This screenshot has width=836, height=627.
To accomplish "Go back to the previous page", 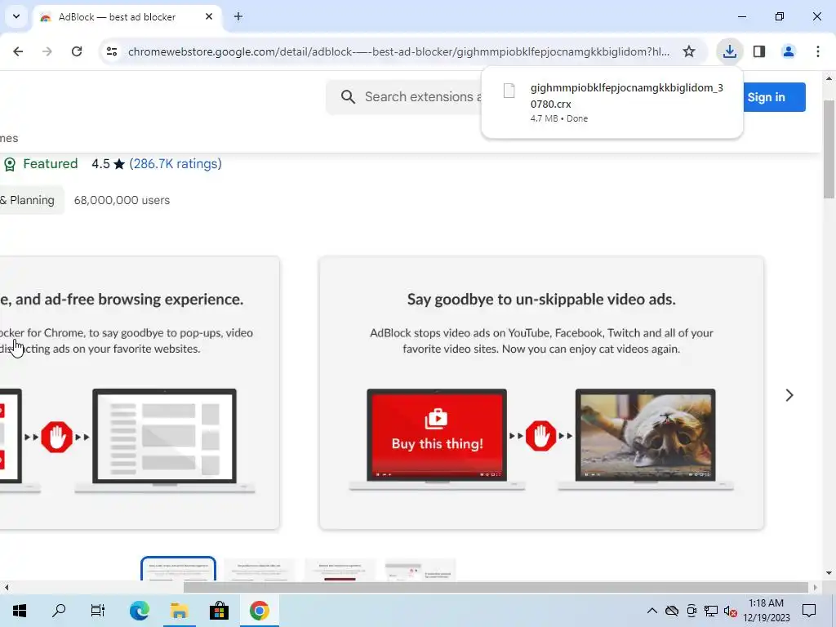I will (x=18, y=51).
